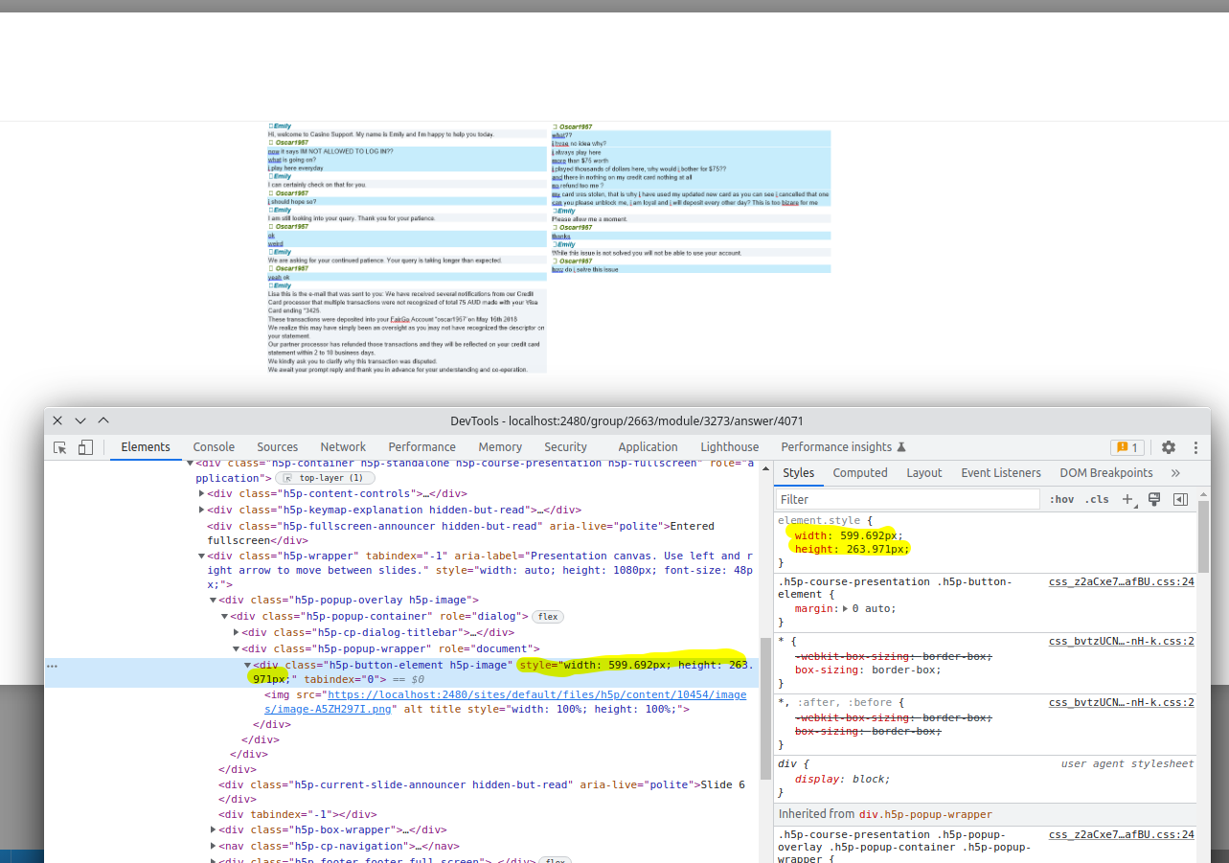The width and height of the screenshot is (1229, 863).
Task: Collapse the h5p-wrapper div node
Action: coord(201,556)
